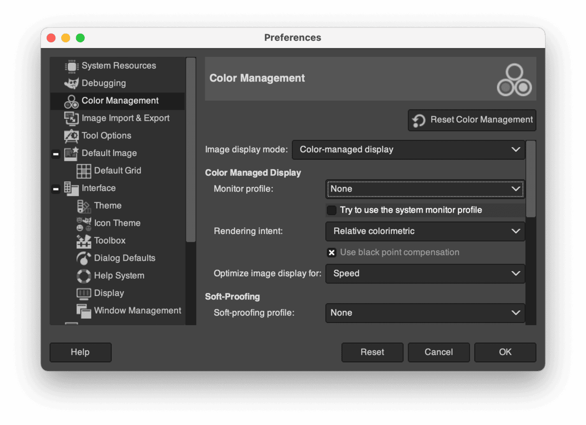This screenshot has height=425, width=586.
Task: Open the Soft-proofing profile dropdown
Action: click(x=425, y=313)
